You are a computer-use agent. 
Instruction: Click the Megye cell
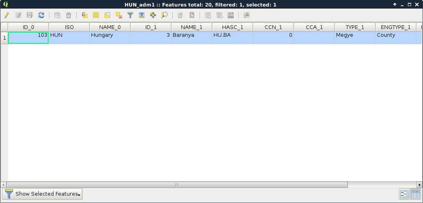pyautogui.click(x=355, y=38)
